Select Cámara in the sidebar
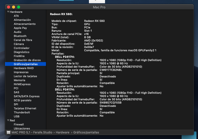 coord(19,44)
